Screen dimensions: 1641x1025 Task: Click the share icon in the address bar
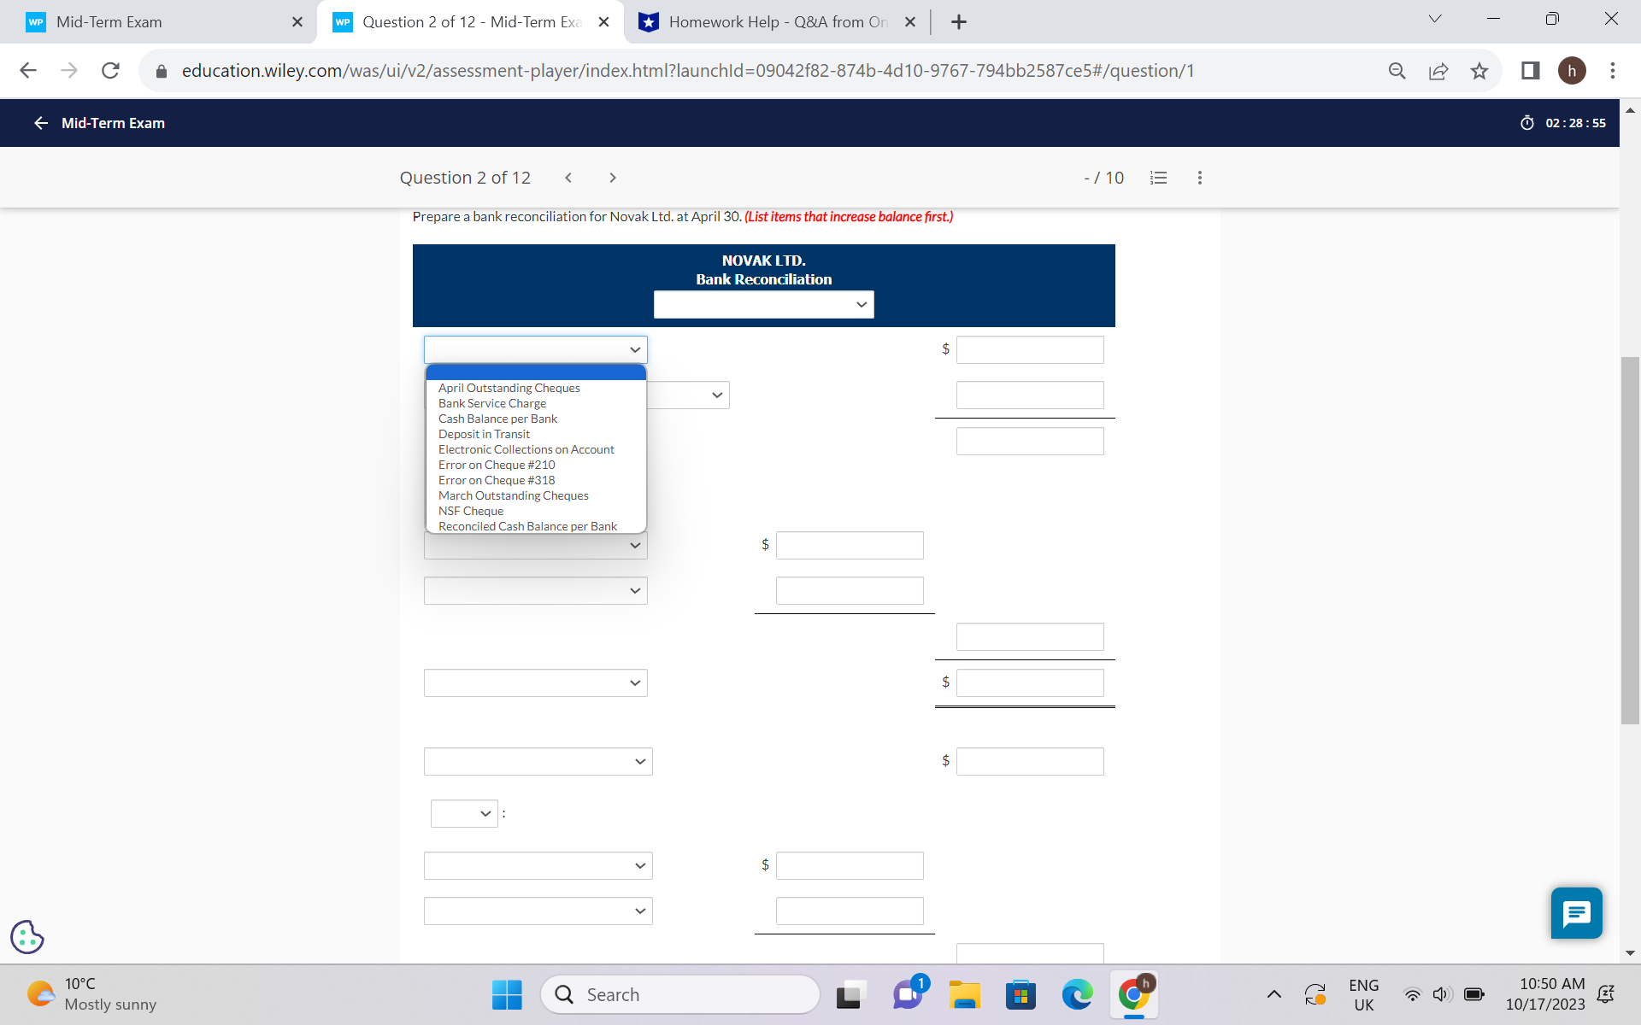pyautogui.click(x=1439, y=71)
